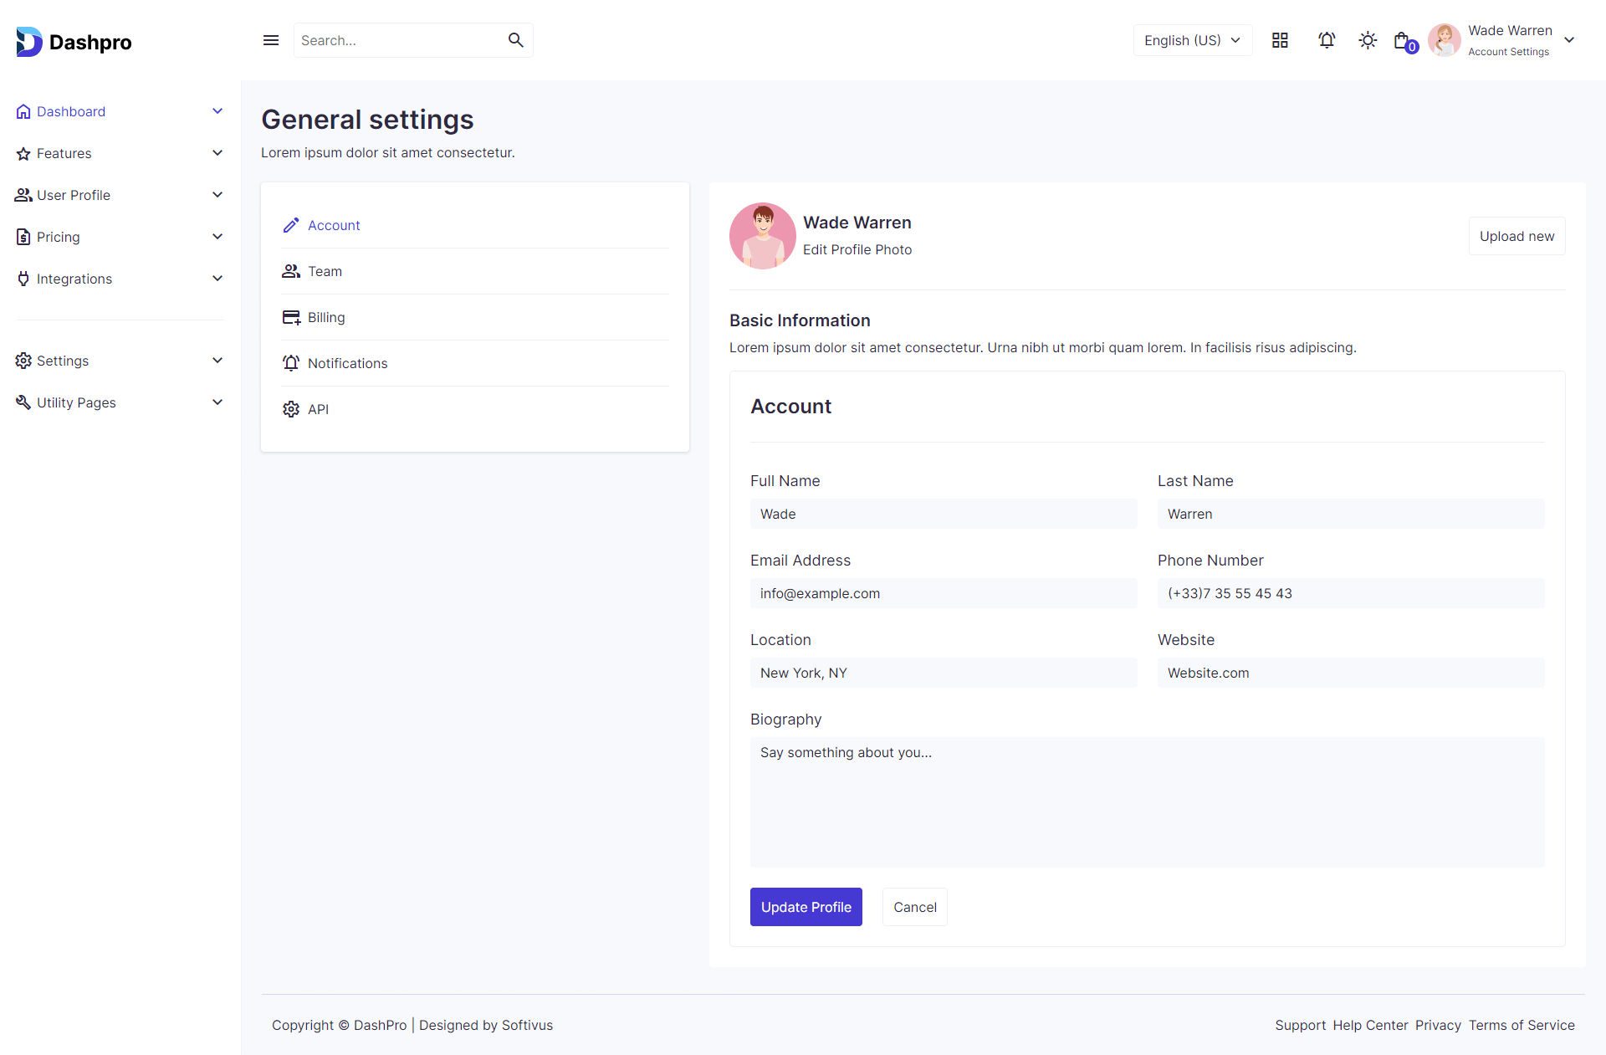Open the shopping bag cart icon
This screenshot has height=1055, width=1606.
coord(1403,40)
